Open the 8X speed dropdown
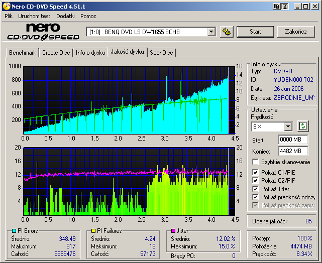The image size is (322, 263). (x=288, y=126)
